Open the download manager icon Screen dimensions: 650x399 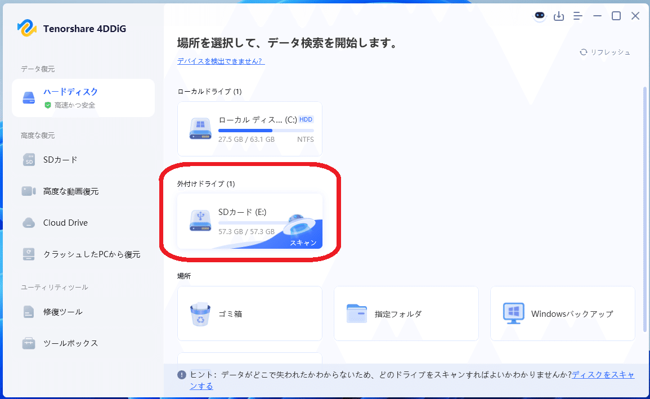click(559, 16)
